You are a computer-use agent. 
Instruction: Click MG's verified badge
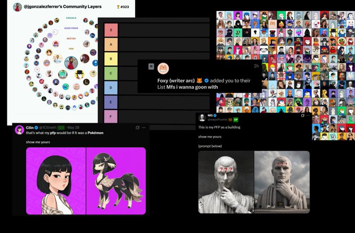(215, 116)
